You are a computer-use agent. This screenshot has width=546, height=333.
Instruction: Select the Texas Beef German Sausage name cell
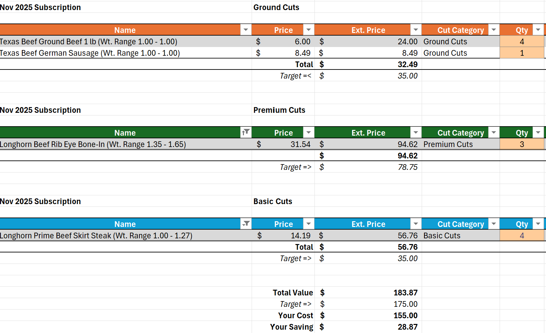(x=90, y=53)
